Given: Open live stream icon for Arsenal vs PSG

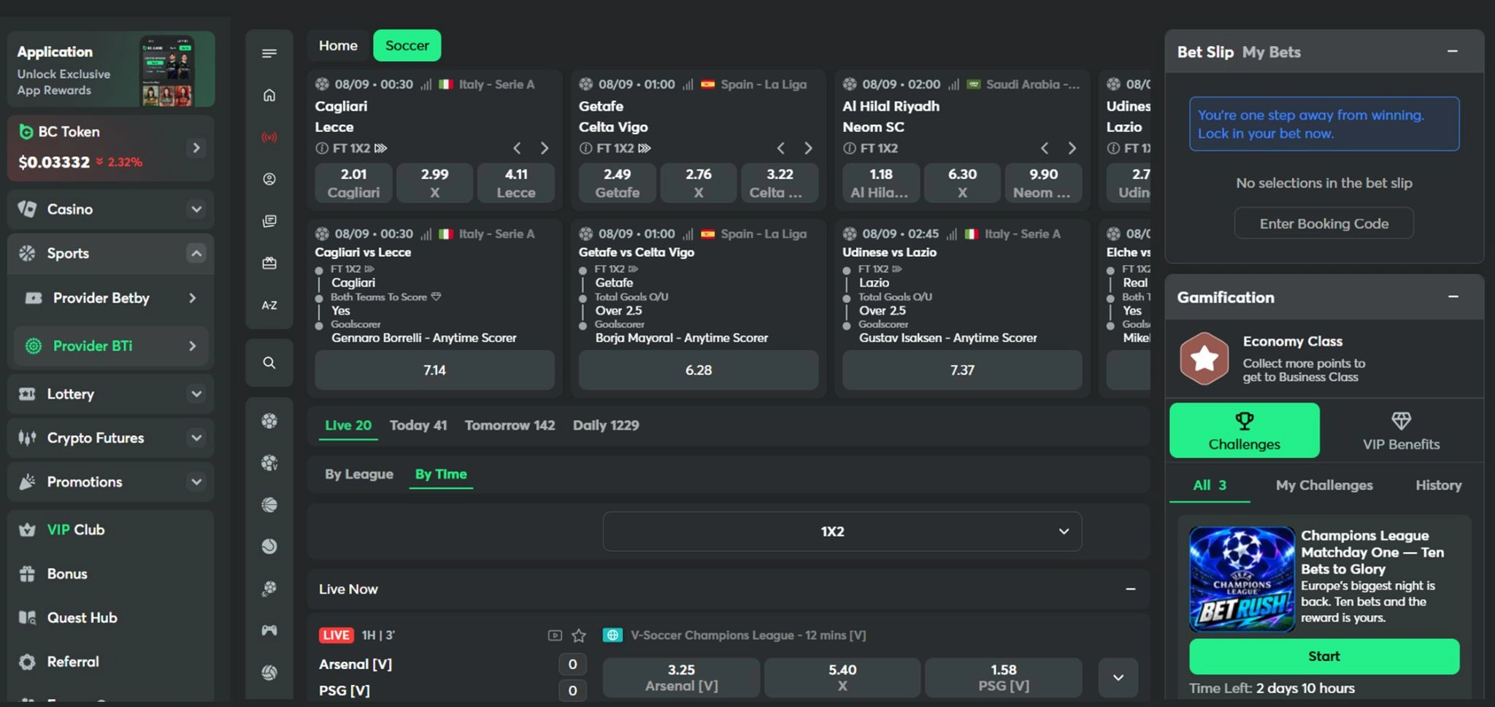Looking at the screenshot, I should point(555,635).
